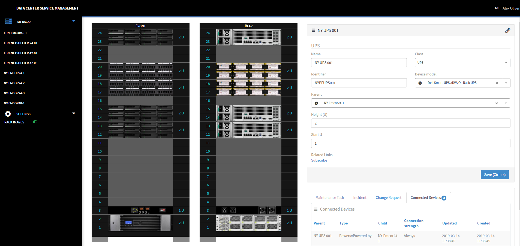The width and height of the screenshot is (520, 246).
Task: Select rear server at U14-15
Action: click(x=248, y=113)
